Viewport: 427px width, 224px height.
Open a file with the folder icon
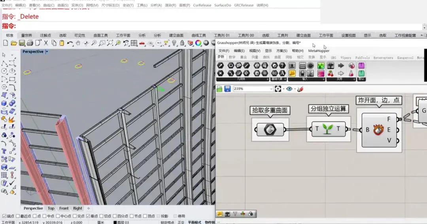coord(13,43)
